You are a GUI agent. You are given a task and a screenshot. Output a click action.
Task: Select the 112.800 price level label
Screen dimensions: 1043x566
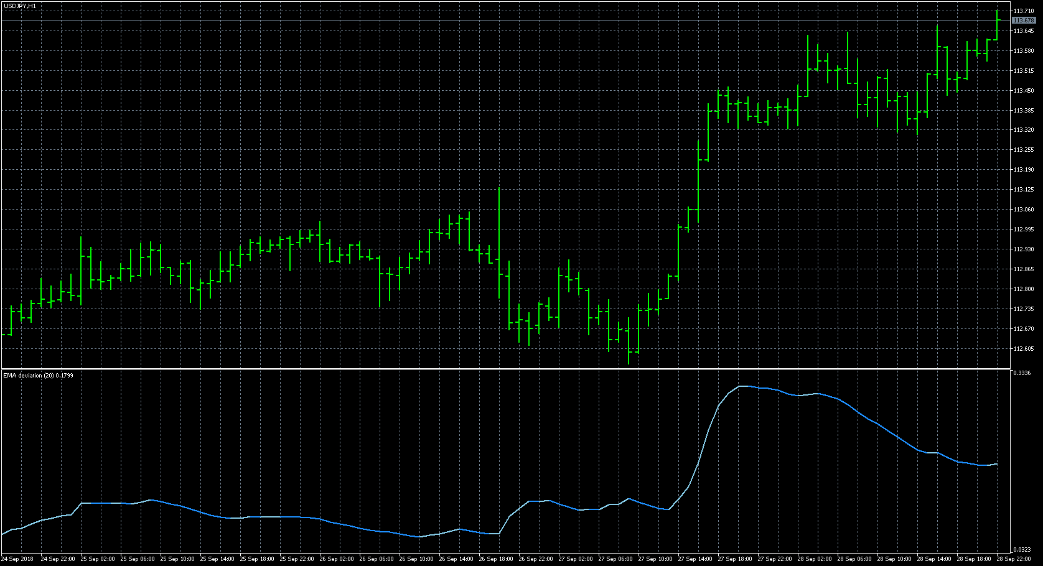pyautogui.click(x=1024, y=289)
